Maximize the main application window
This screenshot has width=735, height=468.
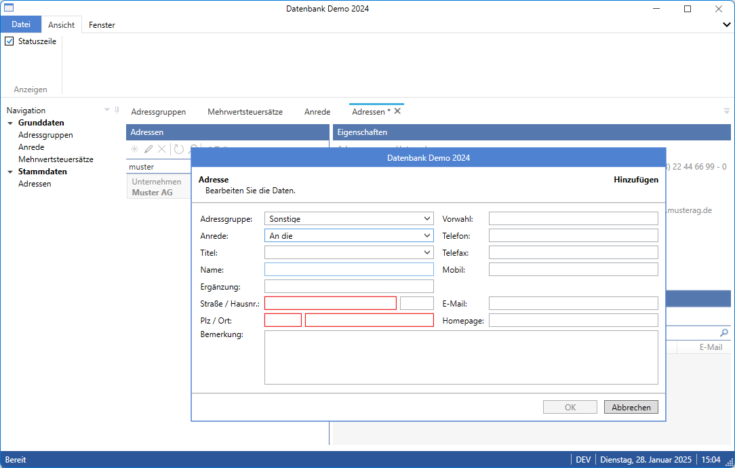[x=688, y=8]
